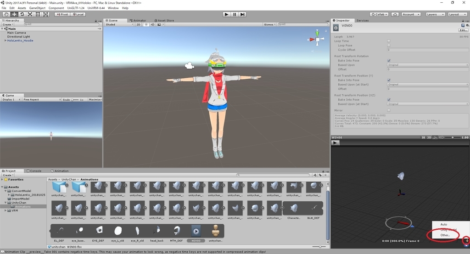The height and width of the screenshot is (254, 470).
Task: Expand HoloLenKo_Hoodie in Hierarchy
Action: click(x=5, y=40)
